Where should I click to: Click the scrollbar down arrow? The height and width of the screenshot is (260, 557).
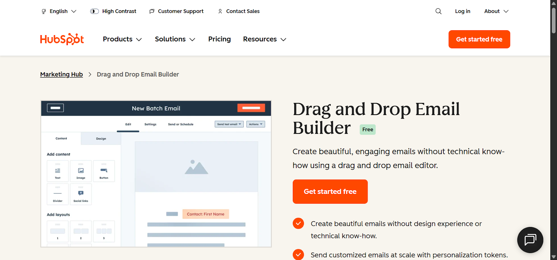[x=554, y=257]
